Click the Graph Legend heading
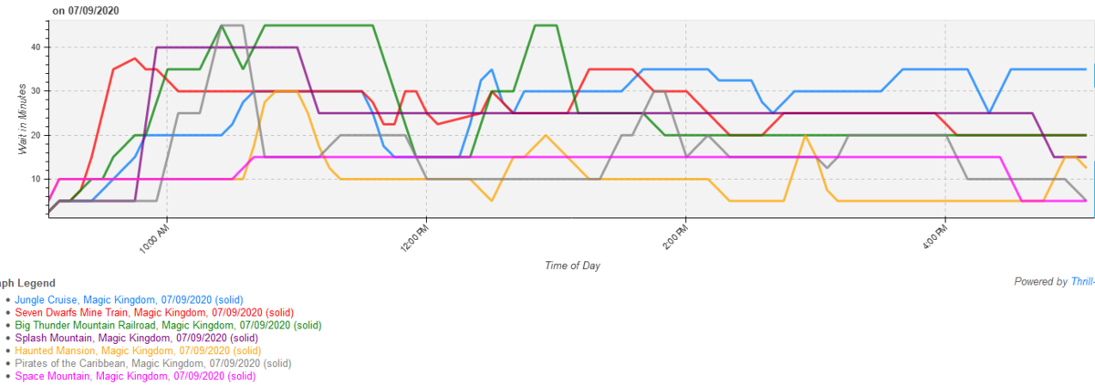The image size is (1095, 386). (x=27, y=283)
